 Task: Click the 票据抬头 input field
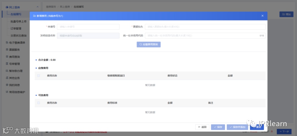point(205,27)
